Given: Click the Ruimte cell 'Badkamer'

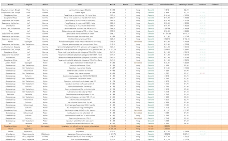Looking at the screenshot, I should click(10, 94).
